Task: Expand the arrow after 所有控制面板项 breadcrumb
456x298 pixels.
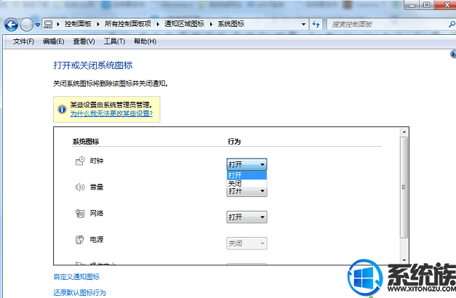Action: pos(158,25)
